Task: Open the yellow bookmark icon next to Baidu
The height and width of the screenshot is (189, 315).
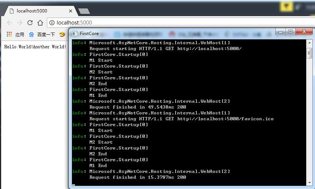Action: [62, 34]
